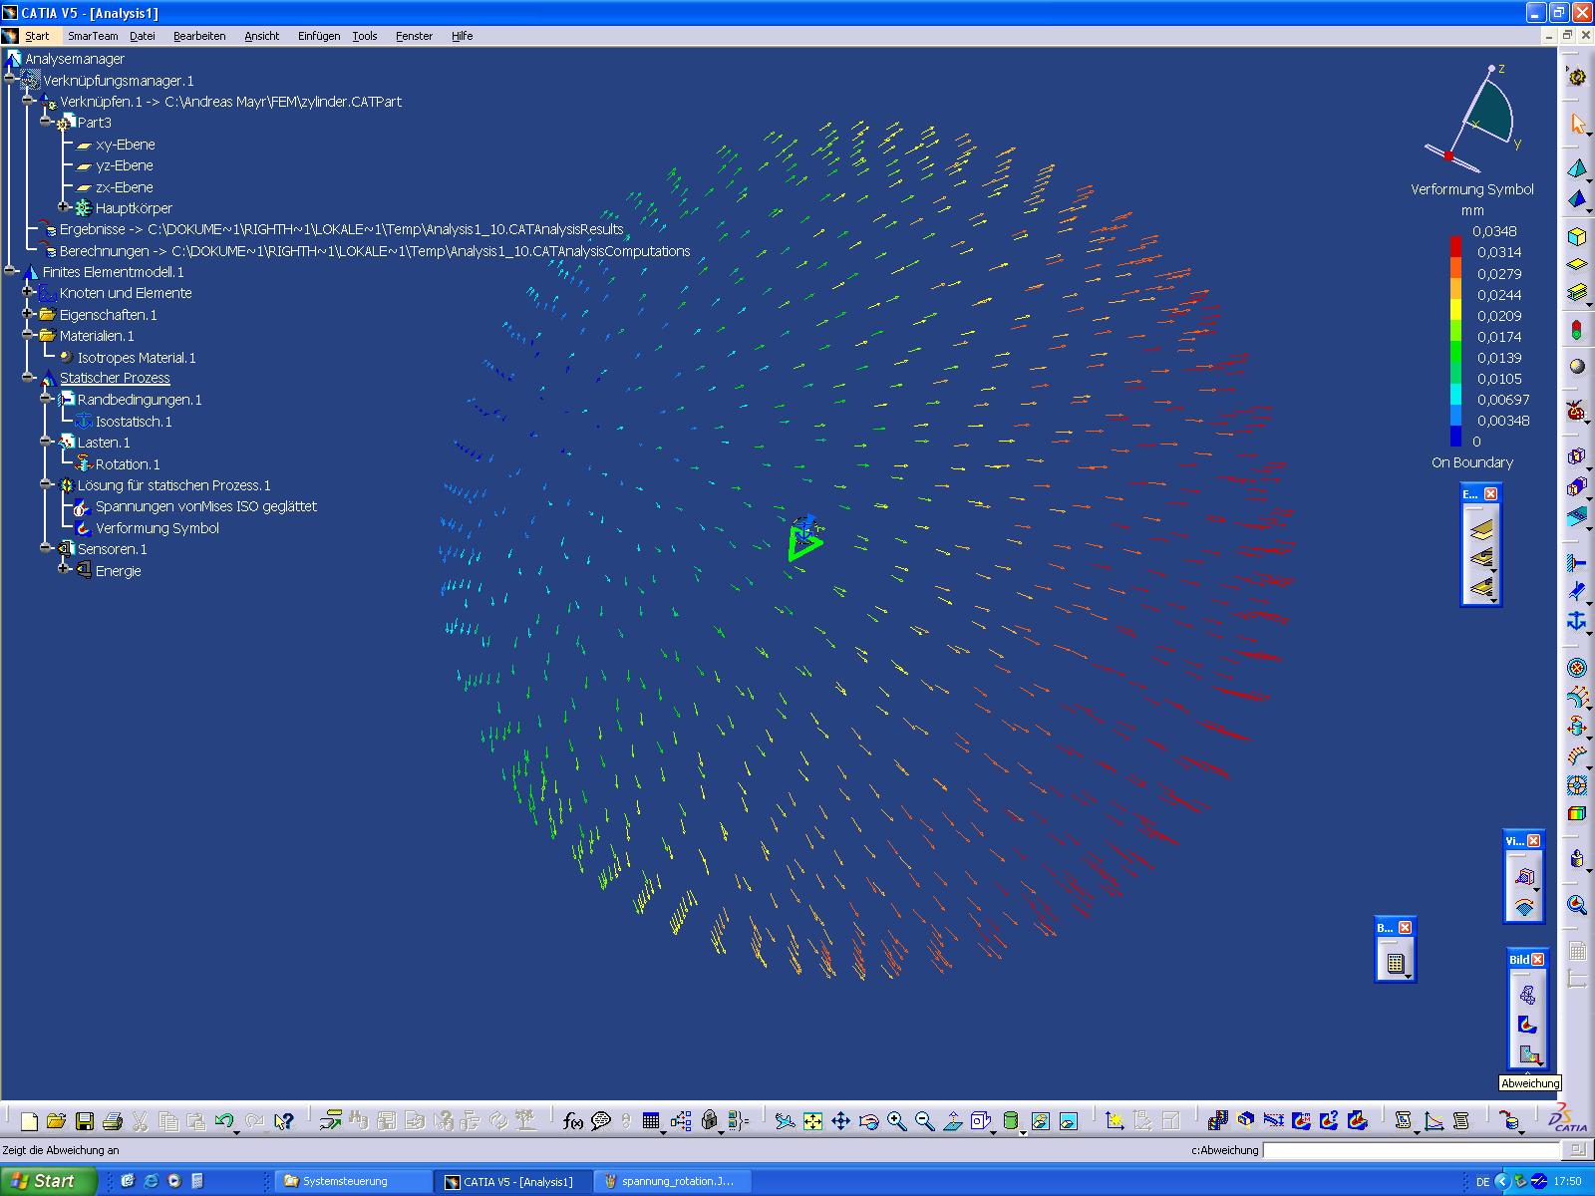Image resolution: width=1595 pixels, height=1196 pixels.
Task: Expand the Eigenschaften.1 node
Action: coord(28,314)
